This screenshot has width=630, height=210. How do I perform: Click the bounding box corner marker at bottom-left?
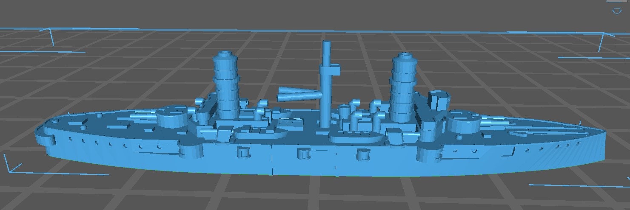coord(9,167)
